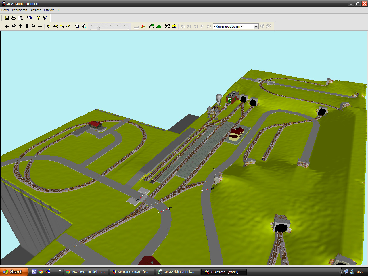Viewport: 368px width, 276px height.
Task: Open the Effekte menu
Action: [x=49, y=10]
